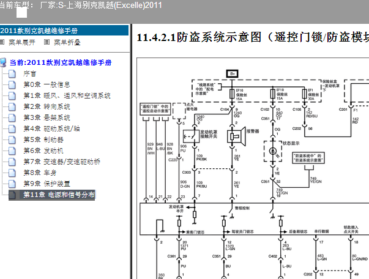Click the 11.4.2.1防盗系统示意图 heading
The height and width of the screenshot is (279, 369).
point(253,37)
